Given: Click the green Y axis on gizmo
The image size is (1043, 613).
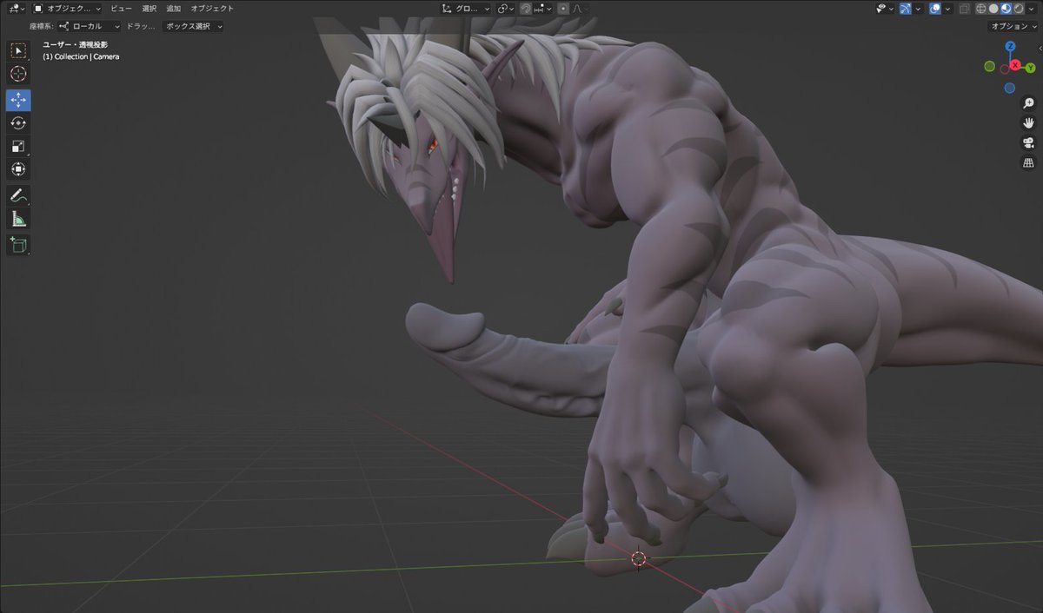Looking at the screenshot, I should [1030, 67].
